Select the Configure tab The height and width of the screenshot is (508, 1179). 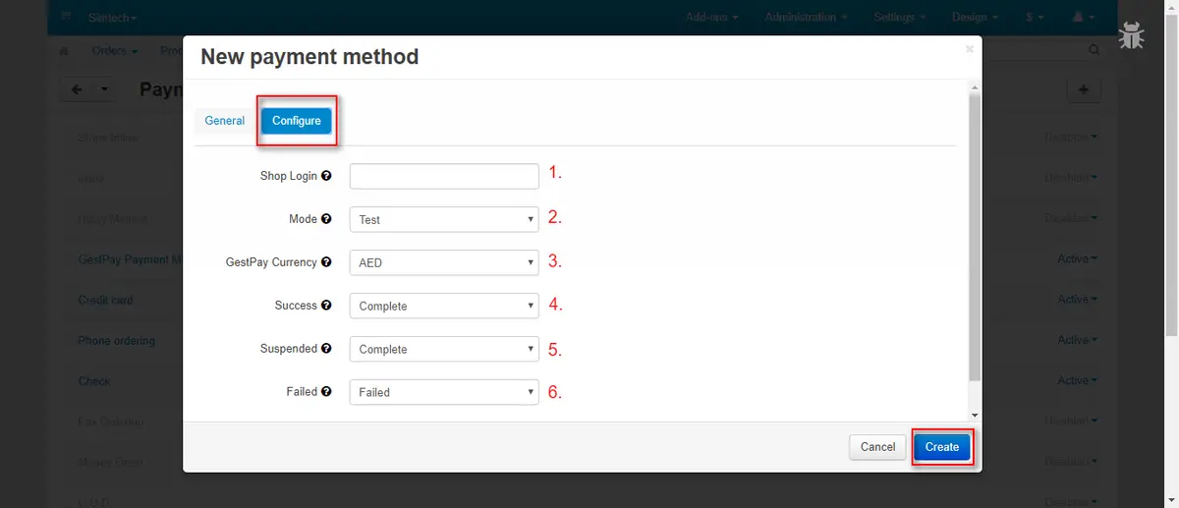[x=297, y=121]
